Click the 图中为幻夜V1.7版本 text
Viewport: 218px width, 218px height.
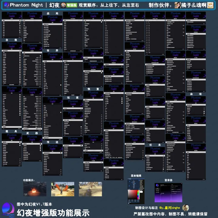click(34, 204)
